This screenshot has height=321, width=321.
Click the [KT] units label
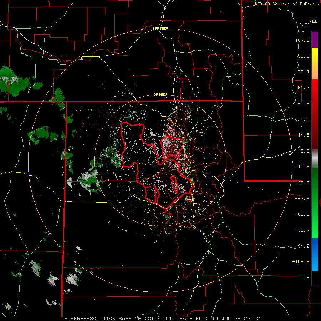[x=305, y=25]
